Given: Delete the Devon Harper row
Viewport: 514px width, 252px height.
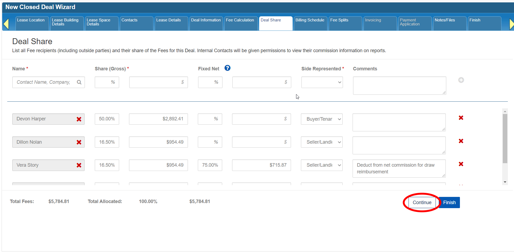Looking at the screenshot, I should point(461,118).
